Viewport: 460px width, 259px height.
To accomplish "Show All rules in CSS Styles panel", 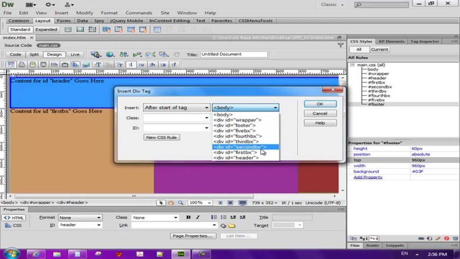I will click(359, 49).
